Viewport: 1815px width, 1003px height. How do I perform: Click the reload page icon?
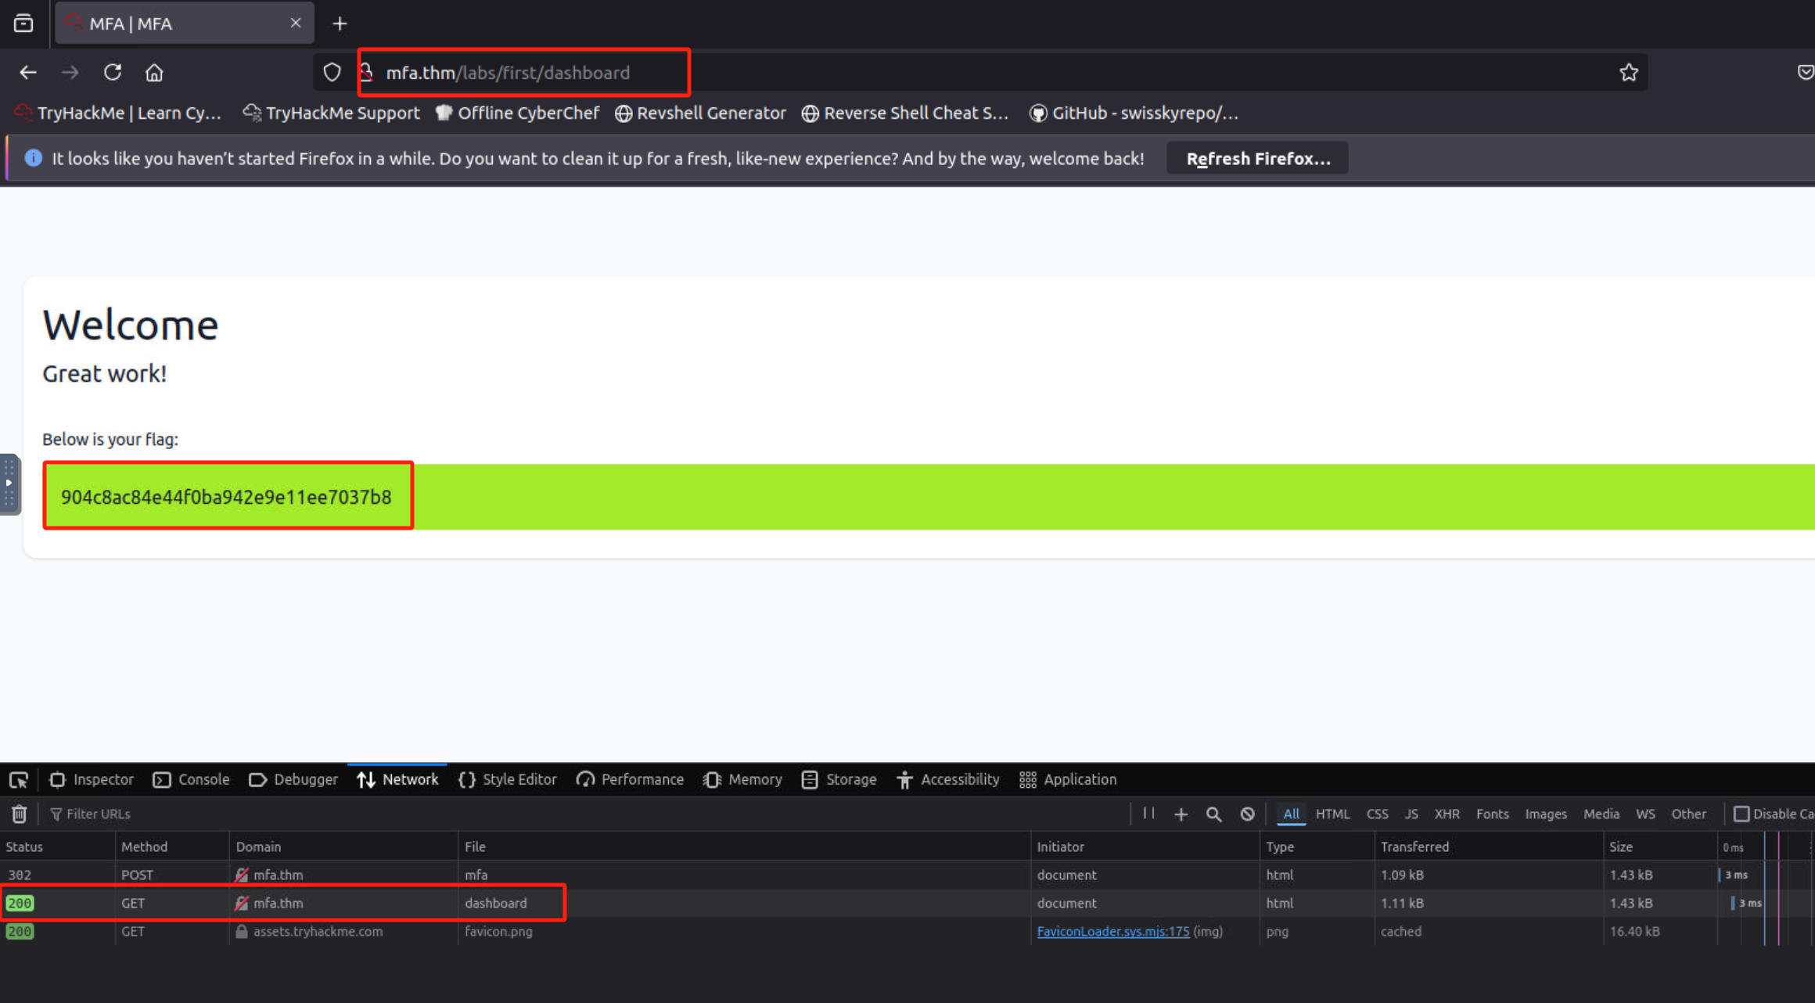[113, 73]
